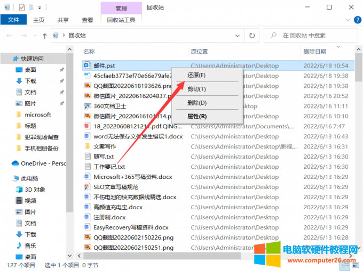Open the 犯罪现场调查 folder in sidebar
This screenshot has width=363, height=271.
point(42,137)
